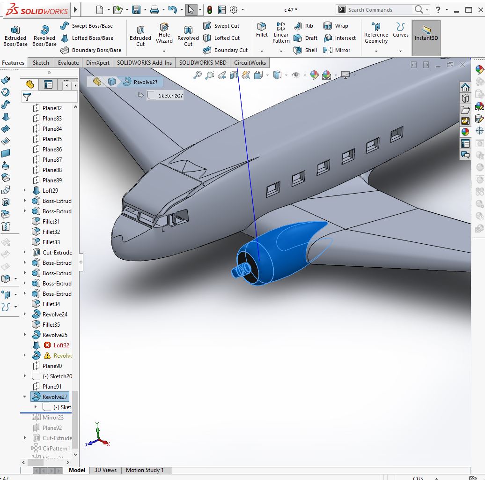Open Linear Pattern dropdown arrow
Image resolution: width=485 pixels, height=480 pixels.
[281, 51]
